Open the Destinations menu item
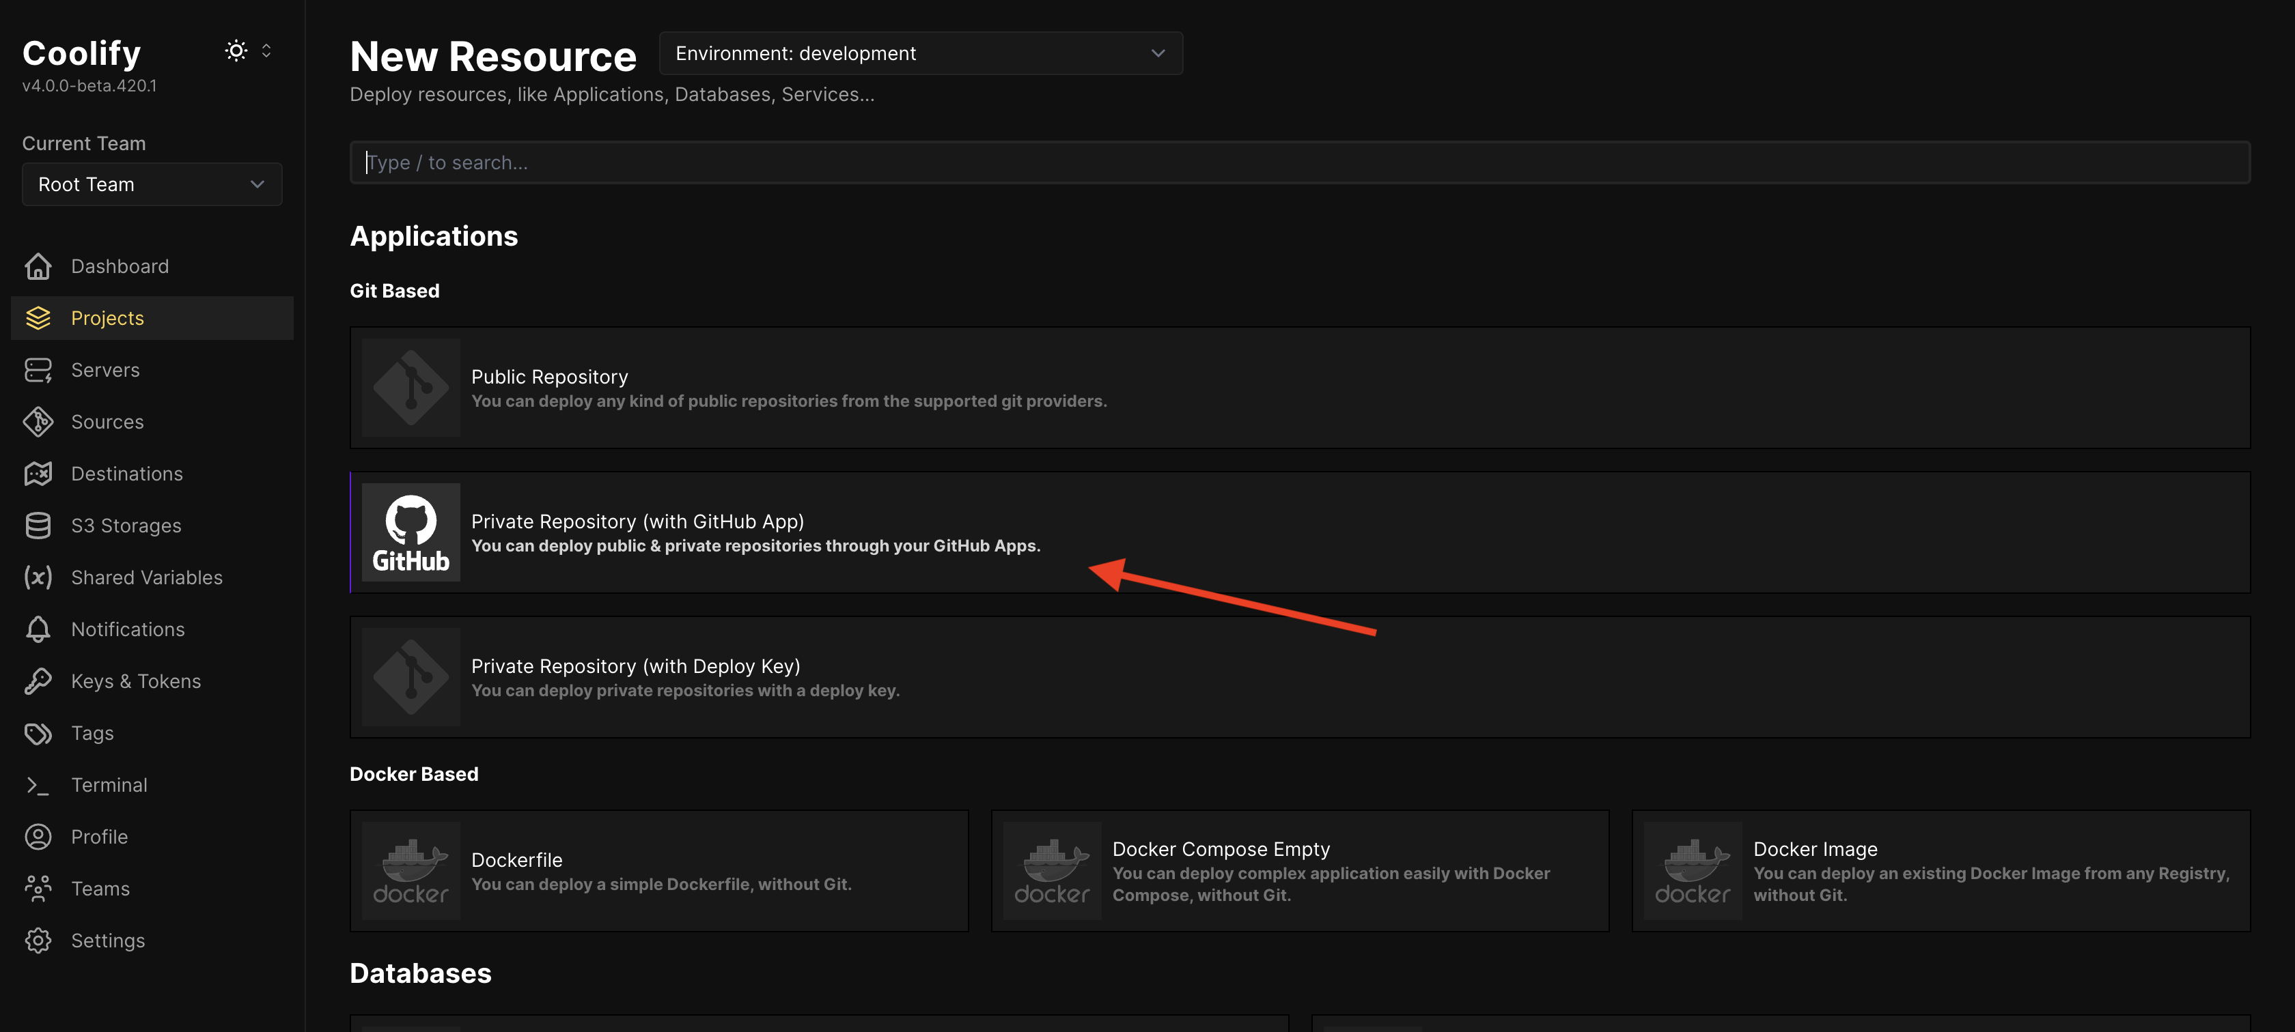The height and width of the screenshot is (1032, 2295). click(152, 474)
